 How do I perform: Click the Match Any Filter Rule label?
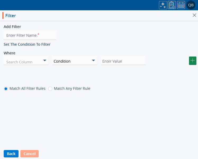(72, 88)
